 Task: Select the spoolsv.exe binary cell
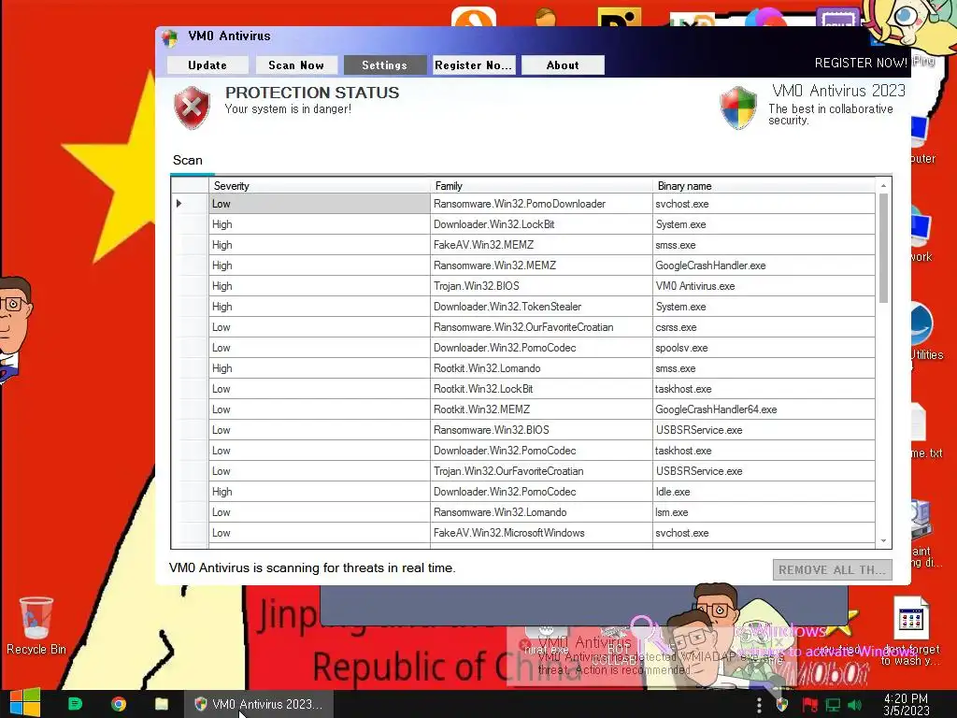point(764,348)
